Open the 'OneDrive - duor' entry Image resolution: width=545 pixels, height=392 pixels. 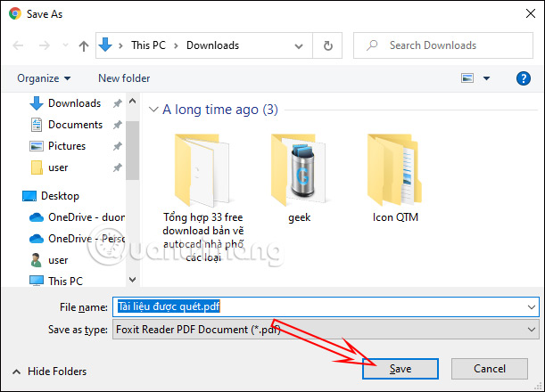click(x=87, y=217)
